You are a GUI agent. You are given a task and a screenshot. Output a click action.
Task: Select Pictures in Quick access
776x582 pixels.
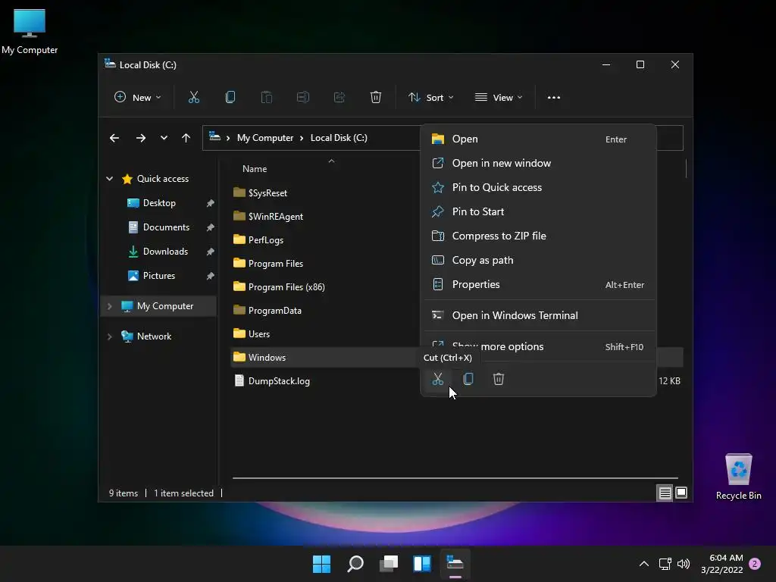pyautogui.click(x=159, y=276)
